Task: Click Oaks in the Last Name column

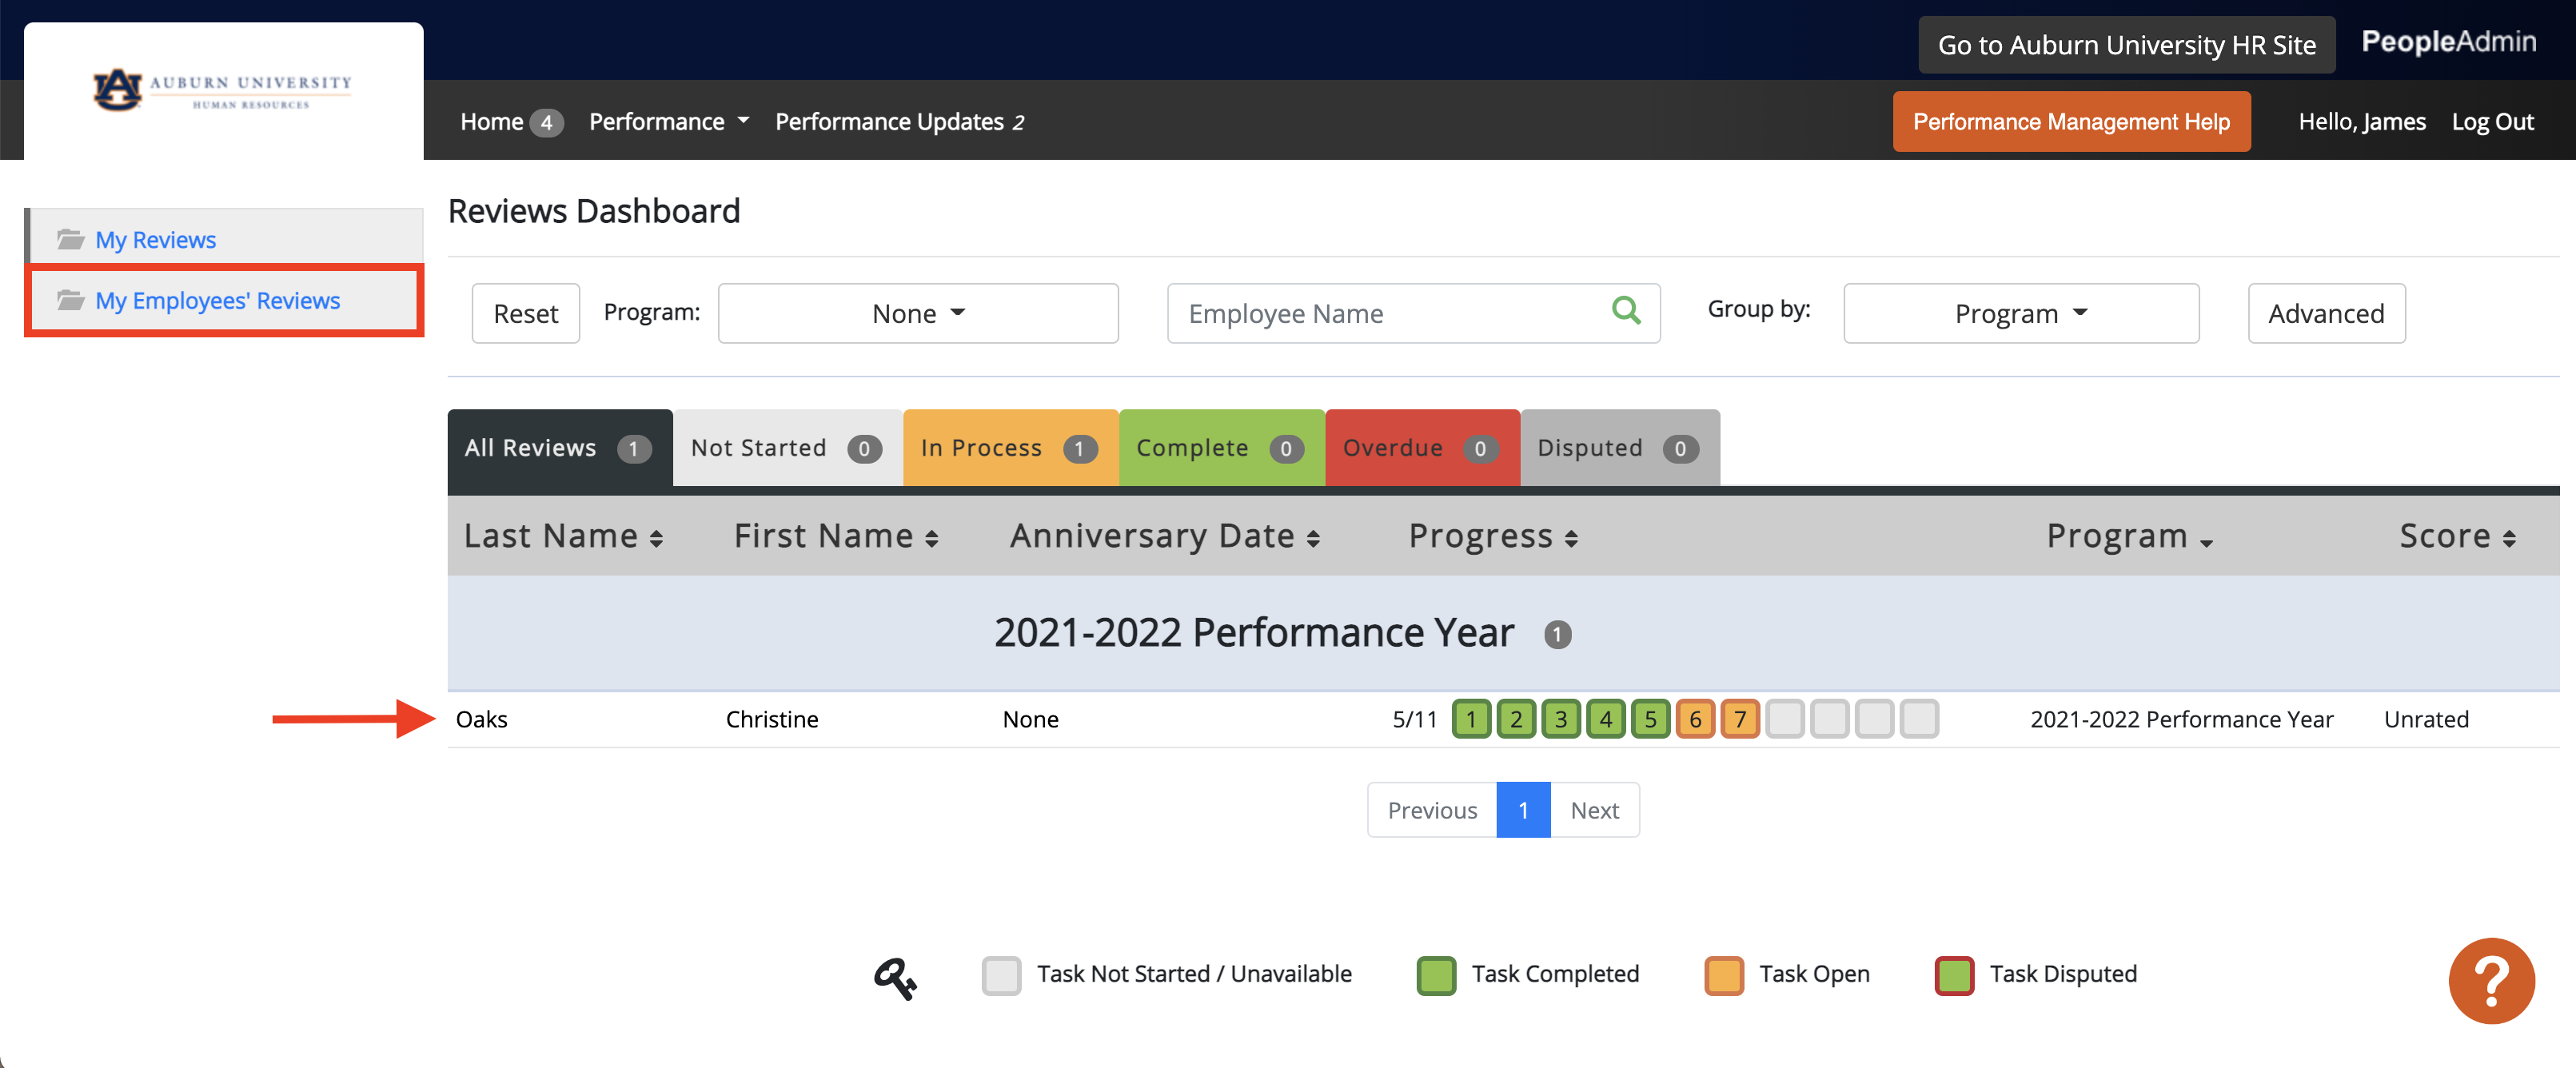Action: (x=482, y=719)
